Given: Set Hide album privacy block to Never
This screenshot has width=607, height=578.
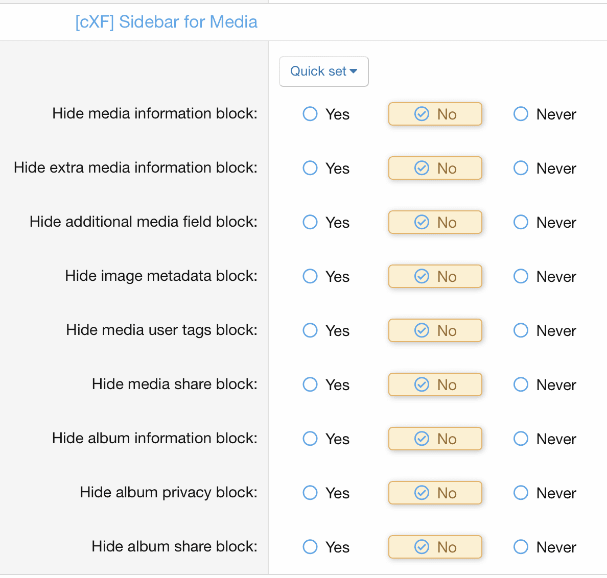Looking at the screenshot, I should 521,493.
